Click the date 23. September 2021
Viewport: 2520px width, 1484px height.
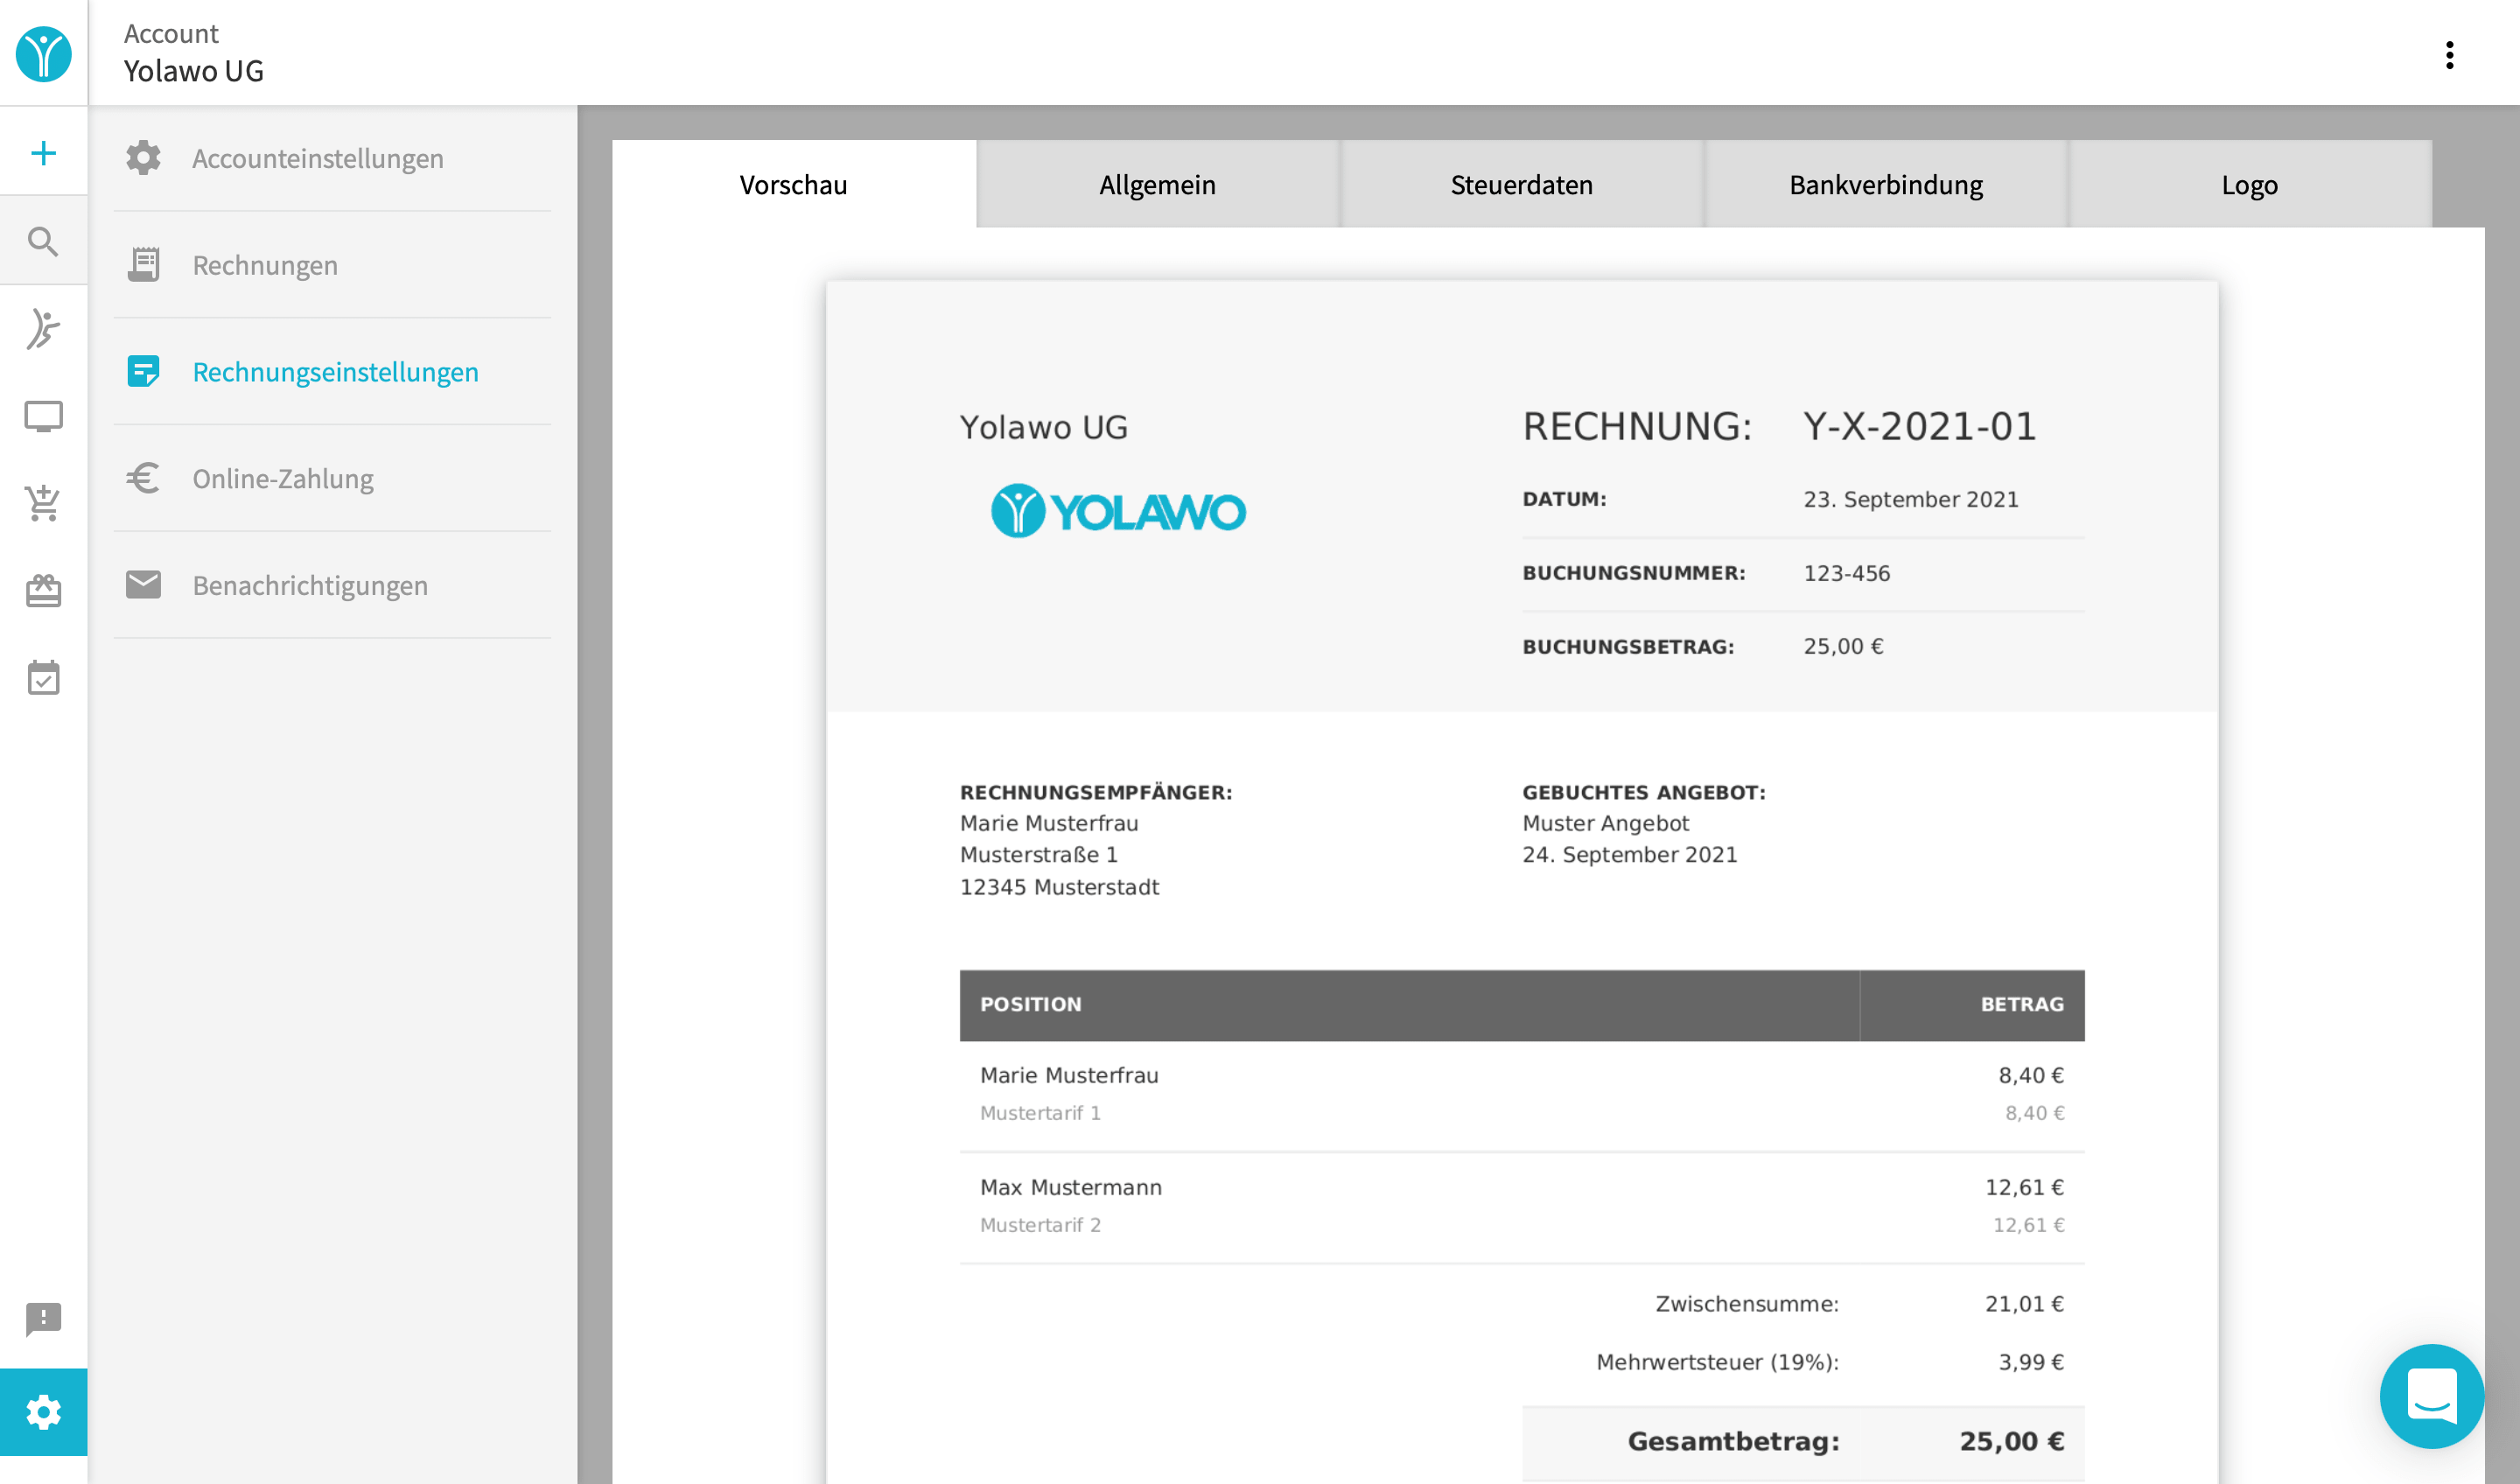pos(1910,499)
